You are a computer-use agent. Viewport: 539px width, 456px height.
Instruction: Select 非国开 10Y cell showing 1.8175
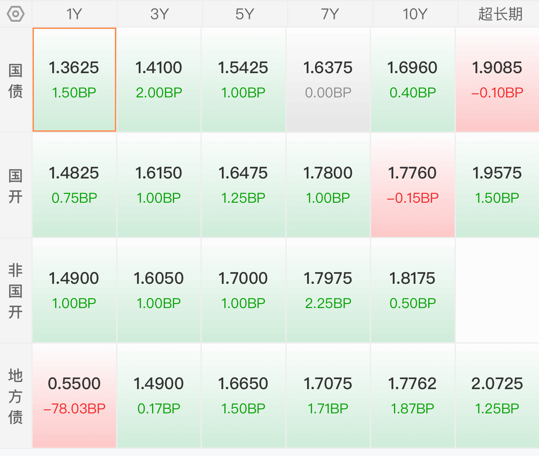(413, 290)
